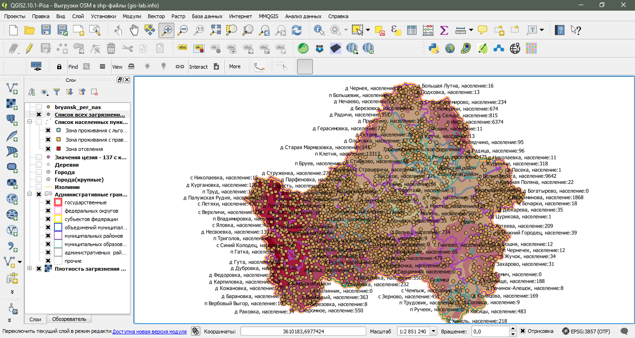
Task: Open the Field Calculator abacus icon
Action: [428, 30]
